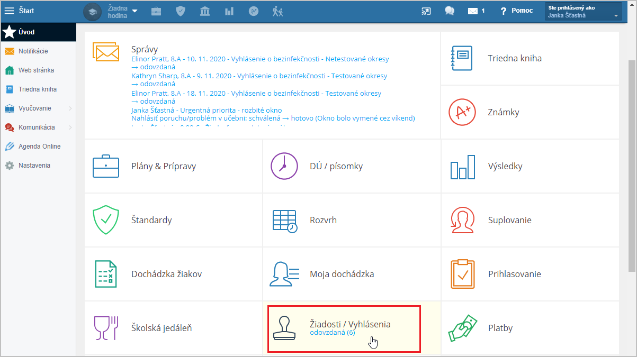637x357 pixels.
Task: Open the bank building icon in top toolbar
Action: coord(205,11)
